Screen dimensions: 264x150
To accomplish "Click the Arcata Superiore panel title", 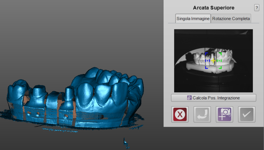I will click(213, 8).
